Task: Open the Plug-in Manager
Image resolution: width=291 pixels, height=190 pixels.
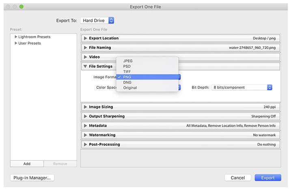Action: [x=32, y=178]
